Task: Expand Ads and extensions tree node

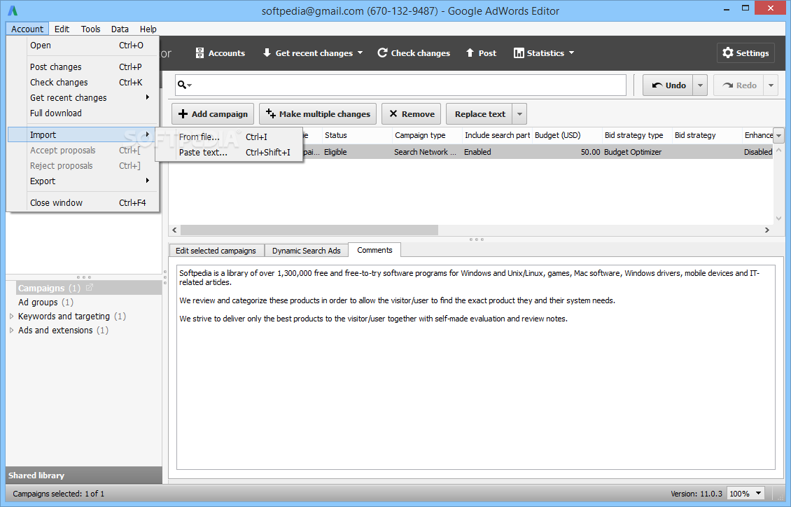Action: [12, 331]
